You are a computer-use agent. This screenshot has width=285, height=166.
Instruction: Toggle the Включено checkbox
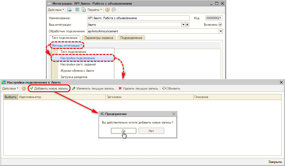tap(220, 25)
